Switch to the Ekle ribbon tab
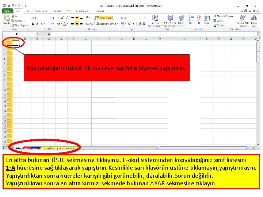263x197 pixels. coord(28,11)
